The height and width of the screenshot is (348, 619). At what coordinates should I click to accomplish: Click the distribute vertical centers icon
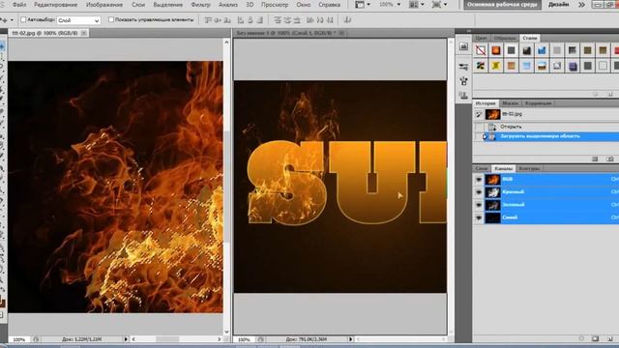click(287, 20)
